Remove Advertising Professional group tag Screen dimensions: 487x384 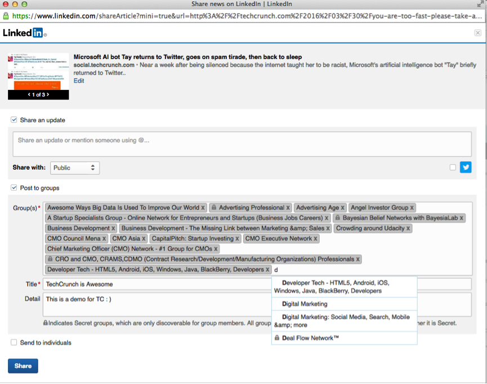click(x=288, y=208)
